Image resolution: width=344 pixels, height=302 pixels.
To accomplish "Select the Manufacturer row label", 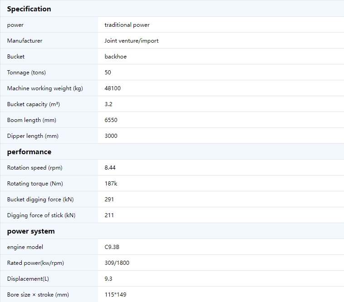I will pyautogui.click(x=25, y=41).
